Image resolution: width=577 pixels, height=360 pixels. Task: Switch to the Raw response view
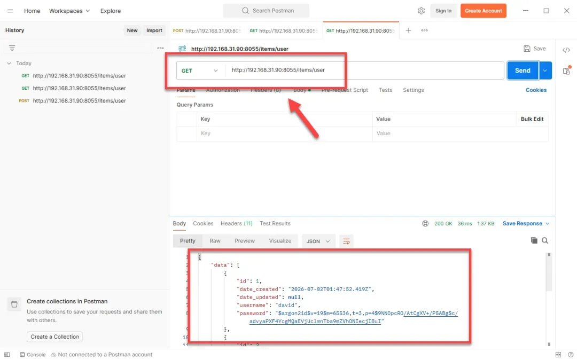(215, 241)
